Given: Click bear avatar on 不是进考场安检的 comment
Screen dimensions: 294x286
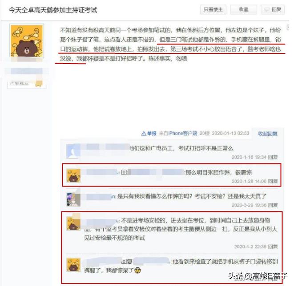Looking at the screenshot, I should [x=73, y=223].
